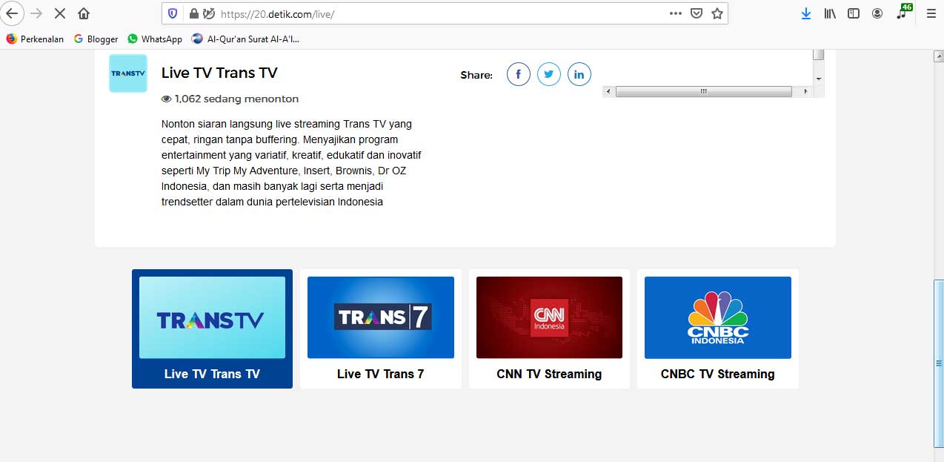Click the embedded frame's right scroll arrow
Screen dimensions: 944x462
point(806,92)
